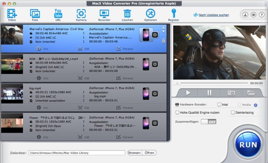Open settings gear for big.mp4
The image size is (268, 163).
[155, 93]
